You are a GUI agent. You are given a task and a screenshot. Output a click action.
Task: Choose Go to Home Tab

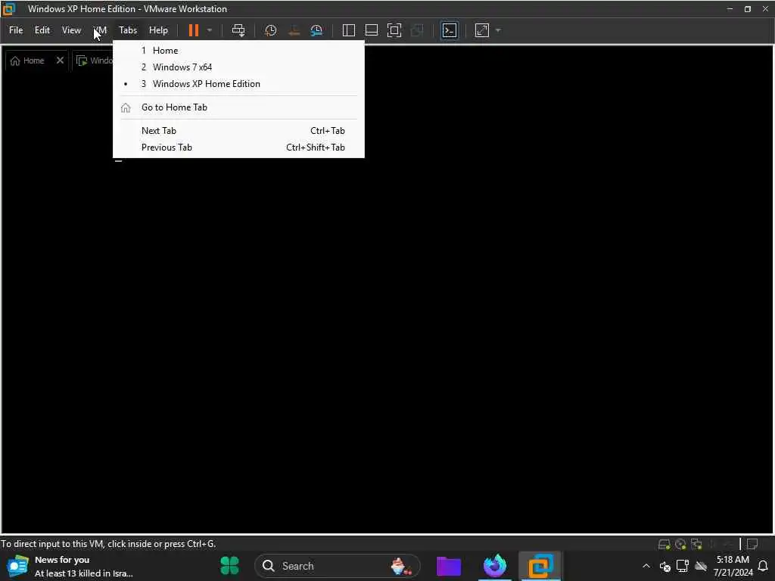238,107
